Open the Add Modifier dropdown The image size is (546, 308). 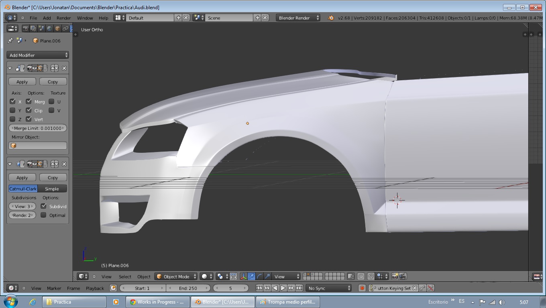point(38,55)
